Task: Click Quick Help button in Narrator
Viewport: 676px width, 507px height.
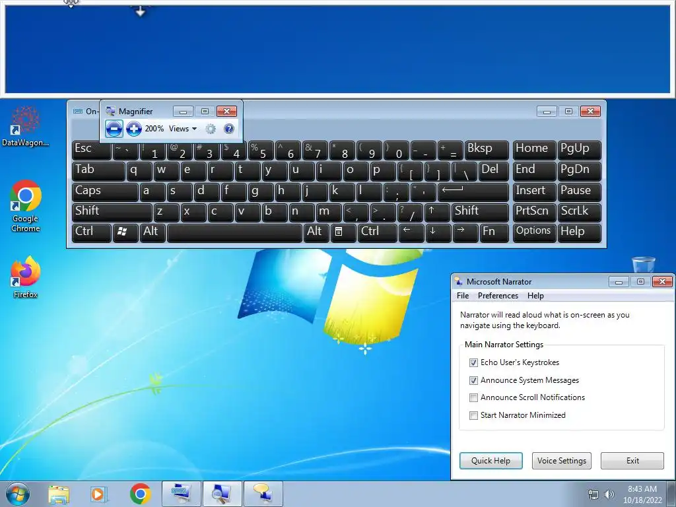Action: click(x=490, y=460)
